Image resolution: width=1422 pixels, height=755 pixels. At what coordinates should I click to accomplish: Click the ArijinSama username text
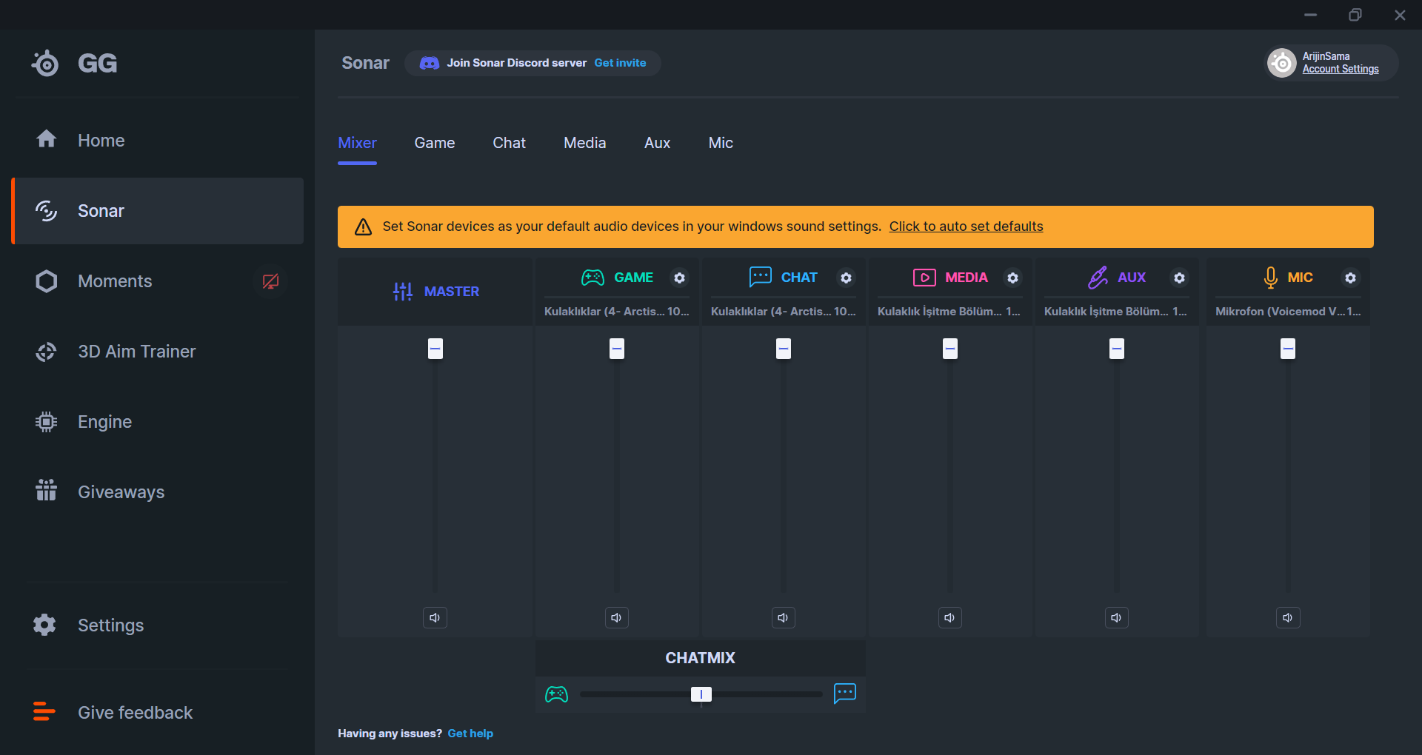click(1326, 56)
